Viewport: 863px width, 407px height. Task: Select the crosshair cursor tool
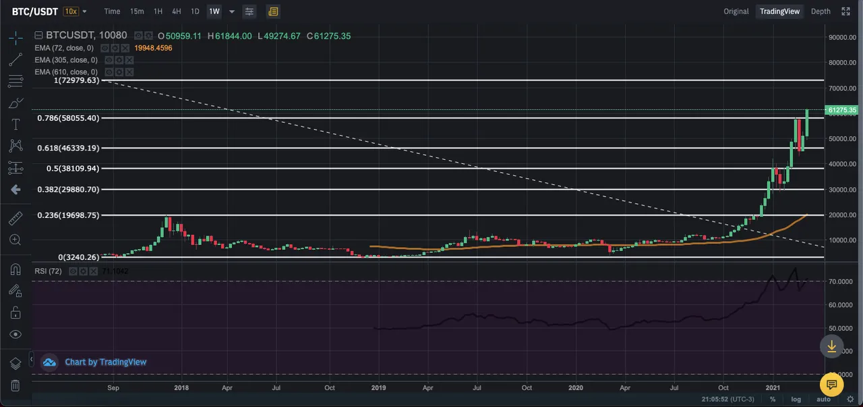15,37
